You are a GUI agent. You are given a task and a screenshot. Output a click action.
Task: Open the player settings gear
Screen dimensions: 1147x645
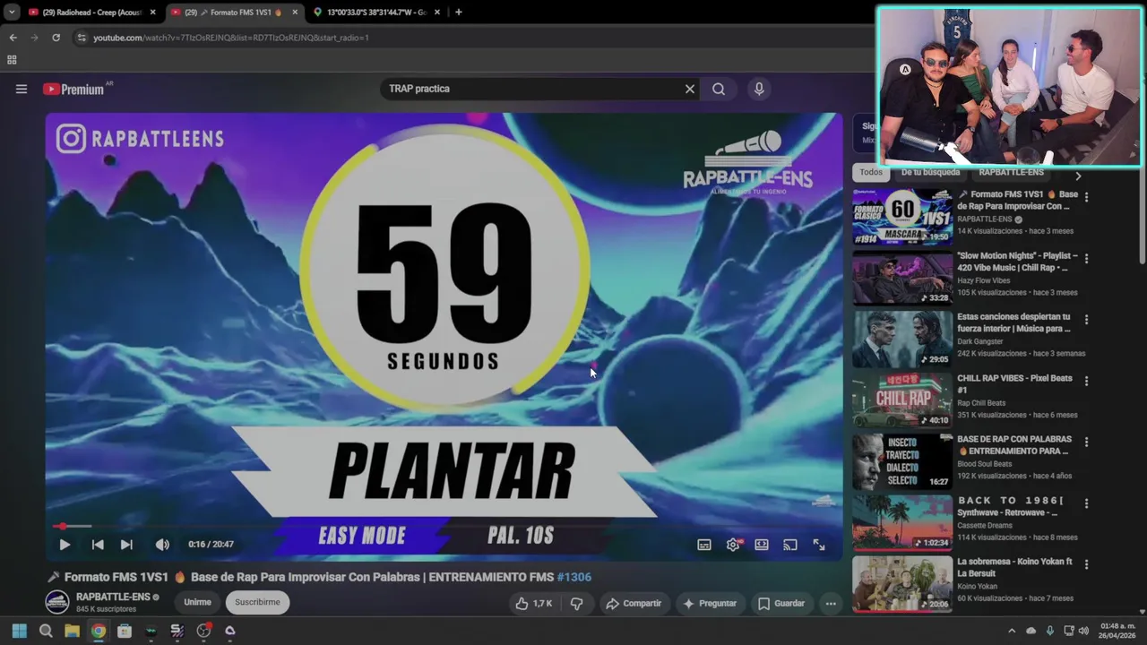coord(733,545)
